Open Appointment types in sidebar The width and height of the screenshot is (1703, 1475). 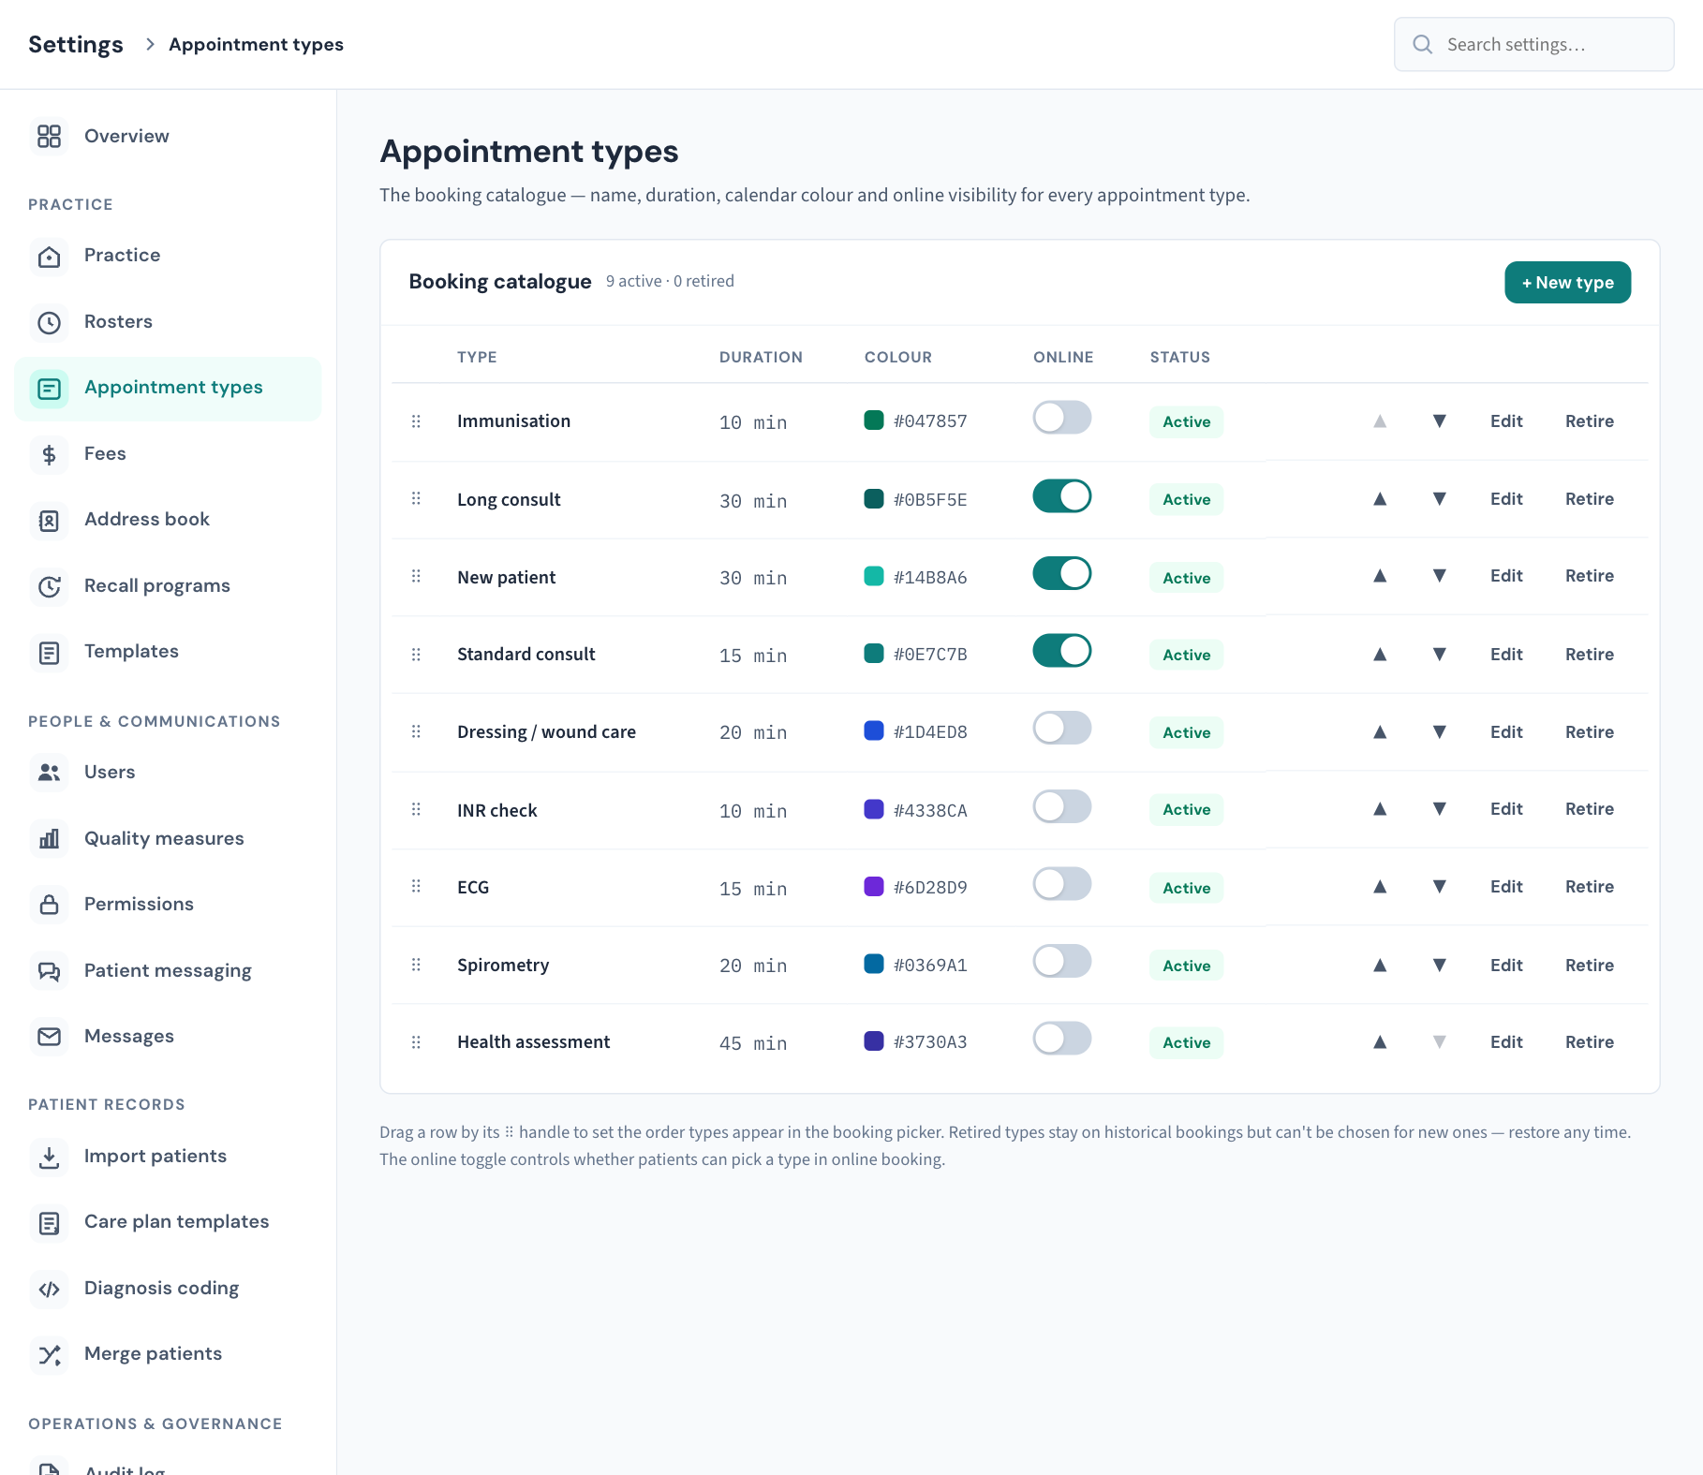168,389
